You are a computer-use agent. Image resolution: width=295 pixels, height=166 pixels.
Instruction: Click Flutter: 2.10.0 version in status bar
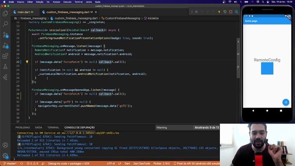[161, 164]
